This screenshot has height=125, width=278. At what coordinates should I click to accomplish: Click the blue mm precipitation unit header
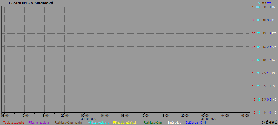coord(269,3)
